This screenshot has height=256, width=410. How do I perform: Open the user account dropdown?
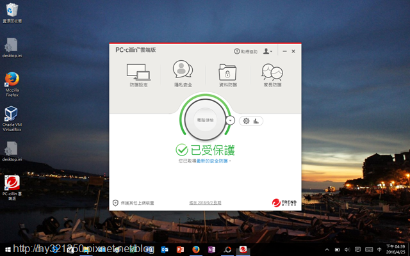coord(268,51)
